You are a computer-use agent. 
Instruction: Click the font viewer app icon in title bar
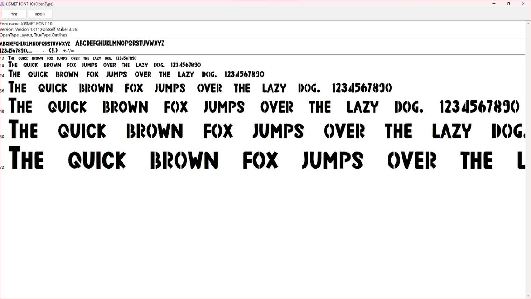[x=4, y=4]
